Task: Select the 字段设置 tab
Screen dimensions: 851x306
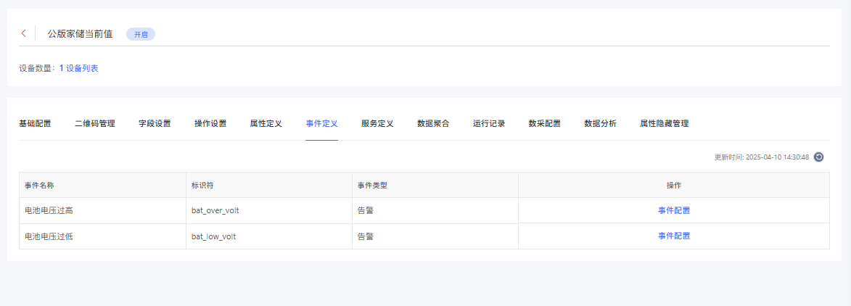Action: 155,124
